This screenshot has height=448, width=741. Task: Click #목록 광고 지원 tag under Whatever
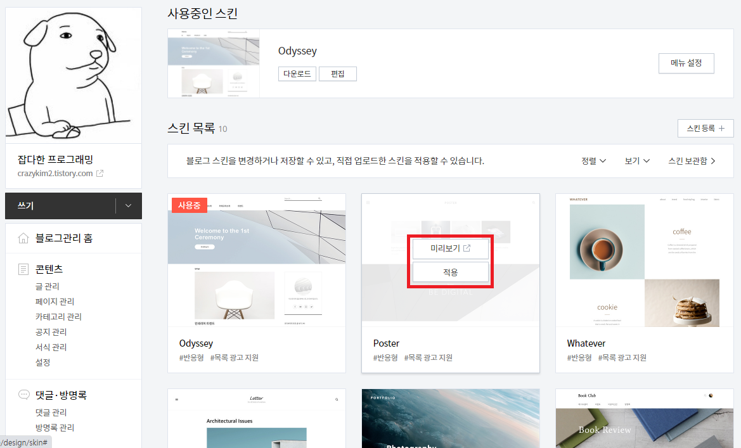point(622,358)
